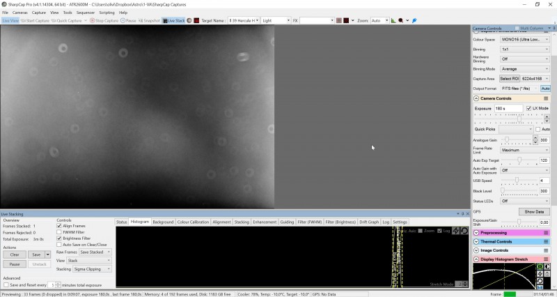Image resolution: width=557 pixels, height=297 pixels.
Task: Click the green power icon in Display Histogram Stretch
Action: 540,266
